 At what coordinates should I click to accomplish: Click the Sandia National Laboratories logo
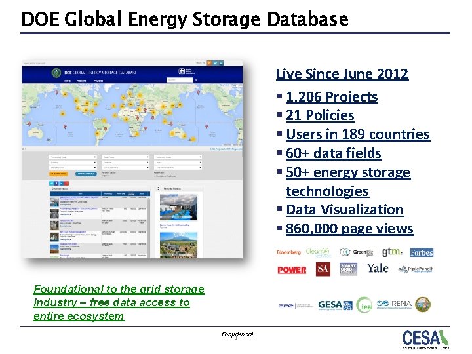pos(187,71)
